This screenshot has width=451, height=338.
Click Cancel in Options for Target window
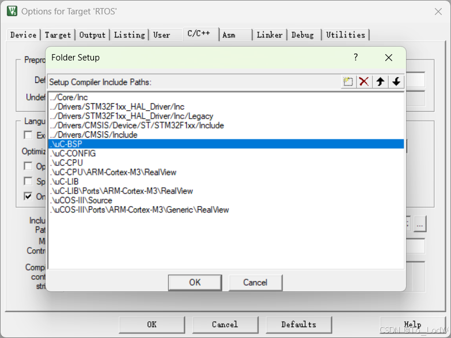coord(225,325)
